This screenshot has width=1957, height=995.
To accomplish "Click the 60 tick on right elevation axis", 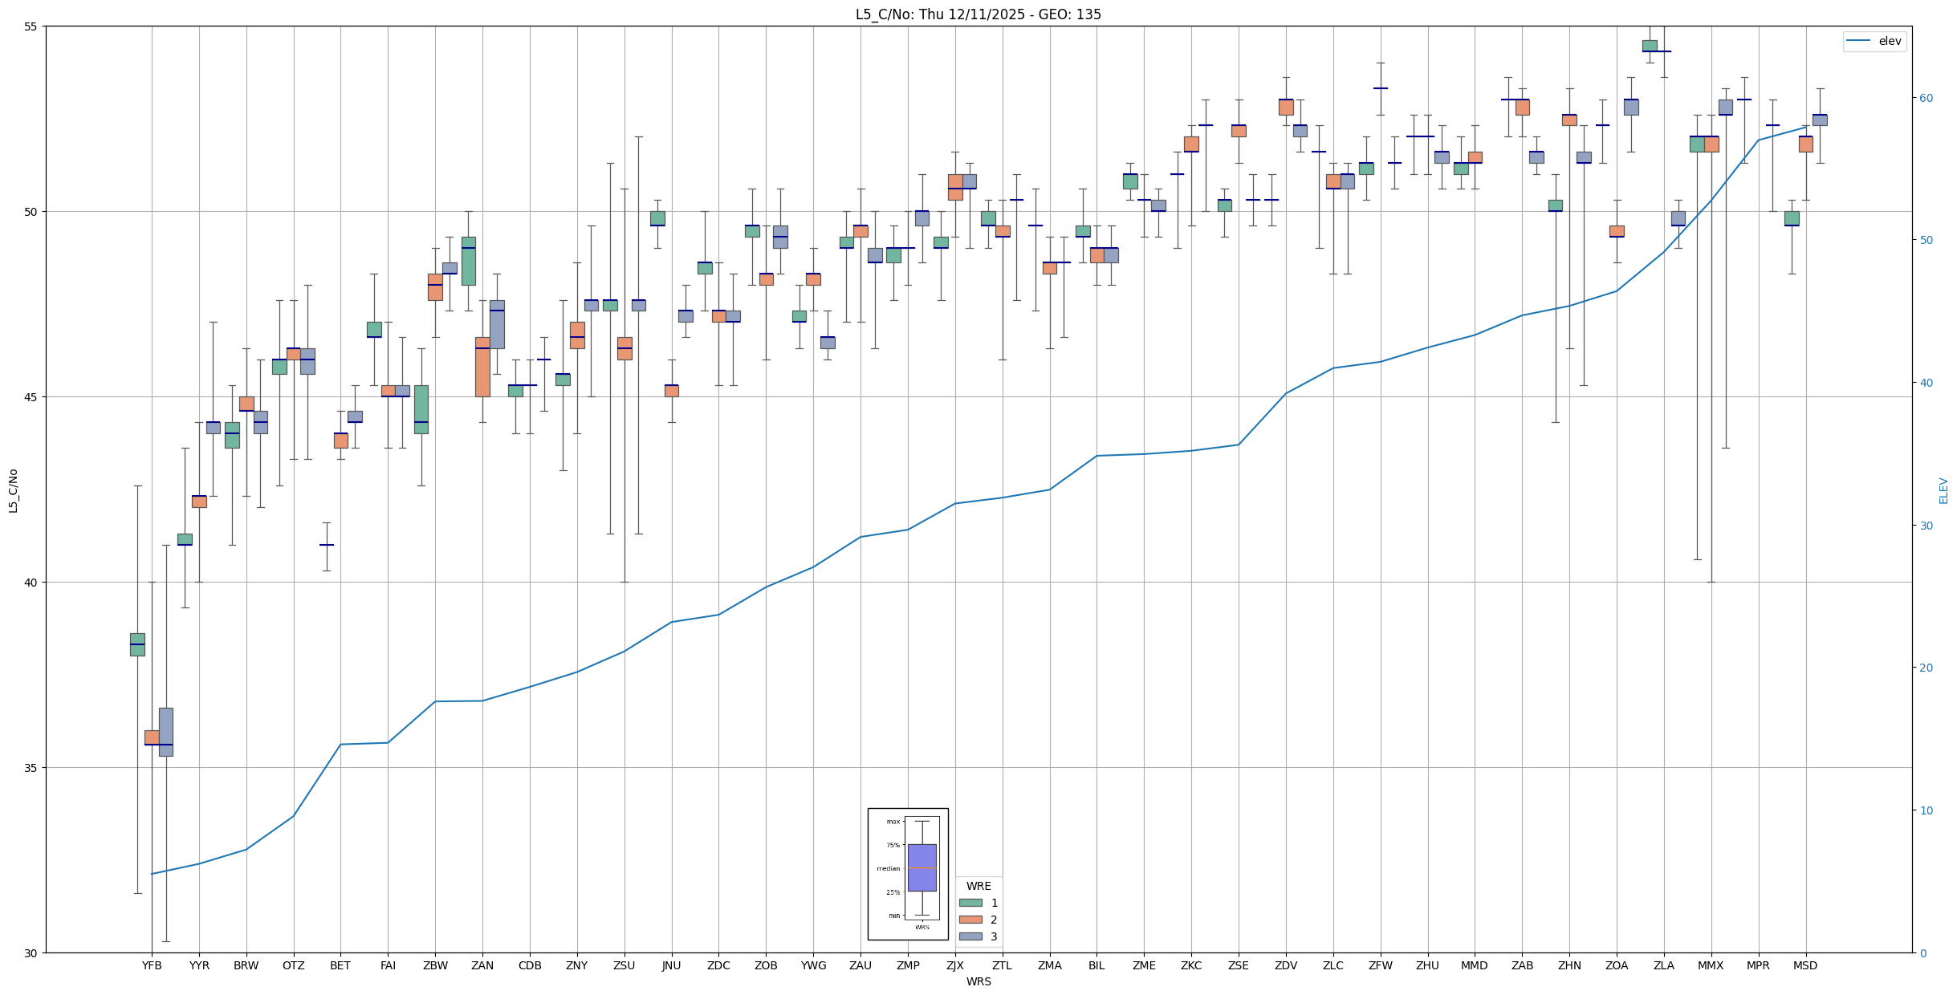I will tap(1925, 98).
